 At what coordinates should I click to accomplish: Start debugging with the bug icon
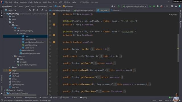coord(154,6)
